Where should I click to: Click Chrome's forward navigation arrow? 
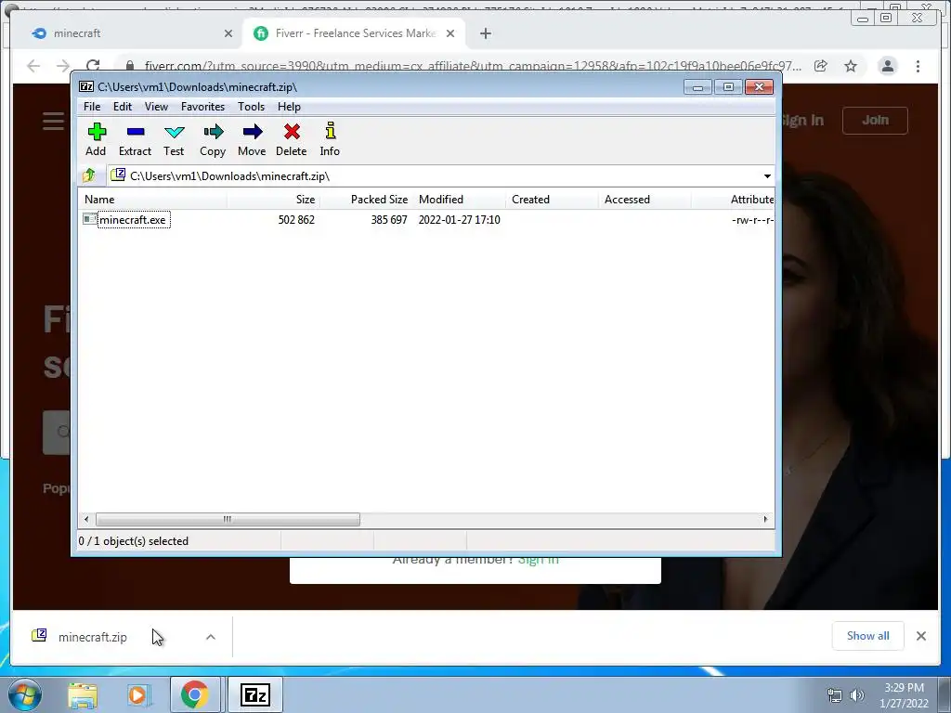63,66
